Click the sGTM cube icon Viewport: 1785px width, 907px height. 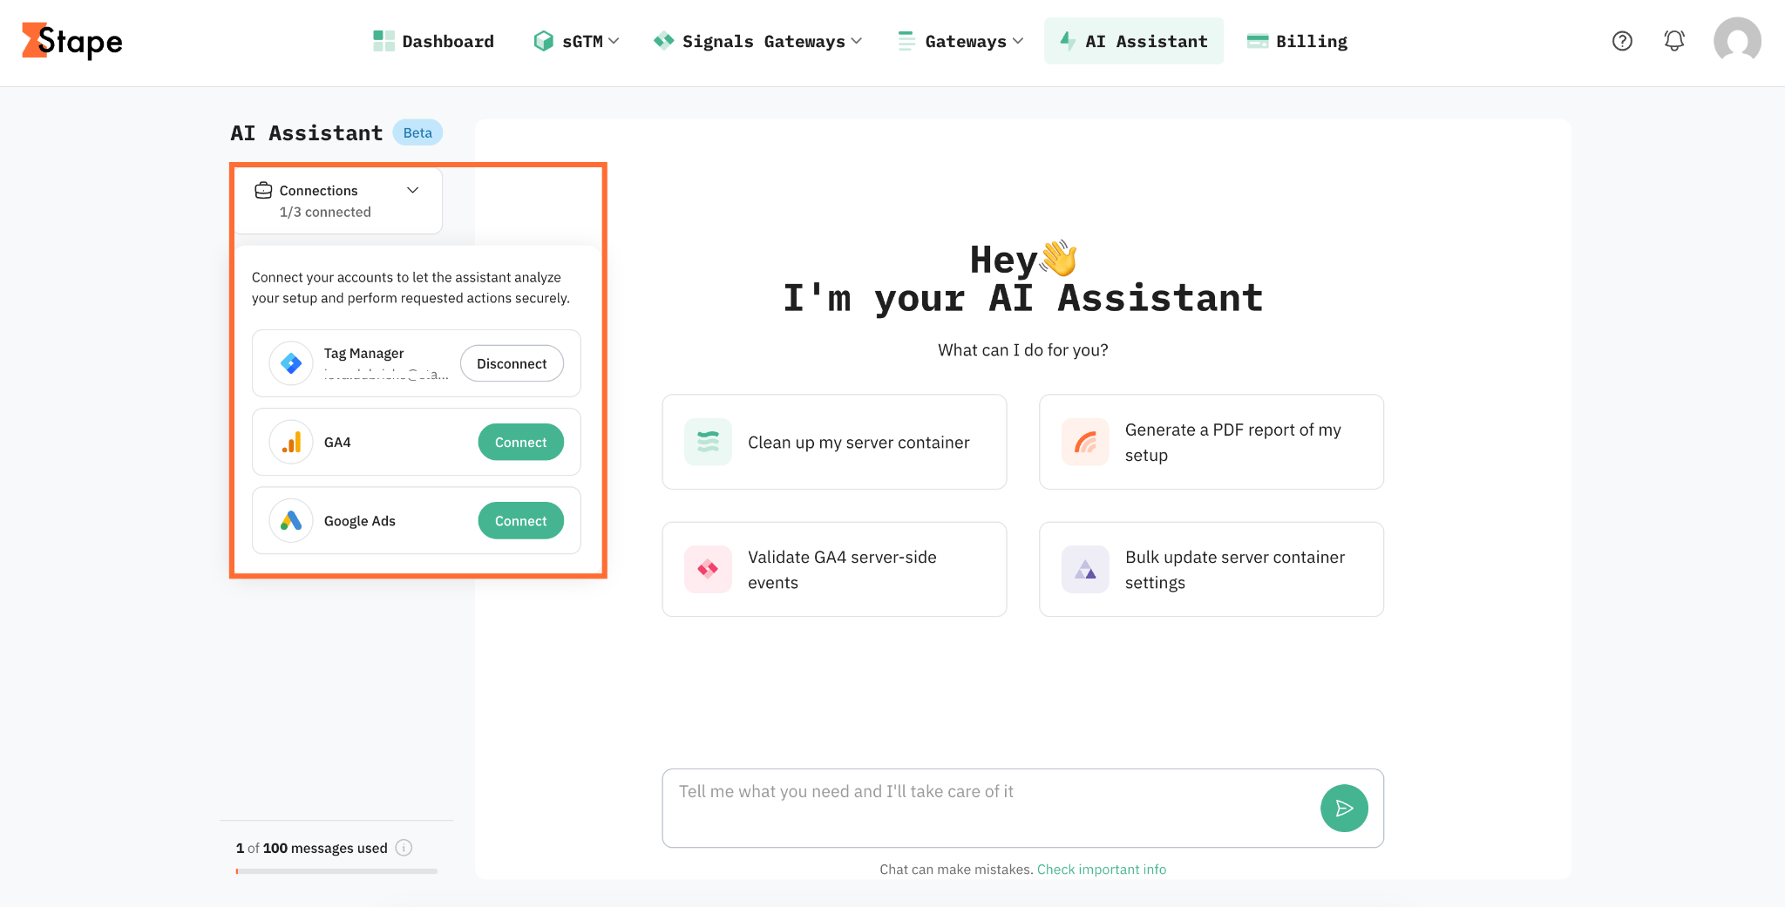tap(544, 41)
